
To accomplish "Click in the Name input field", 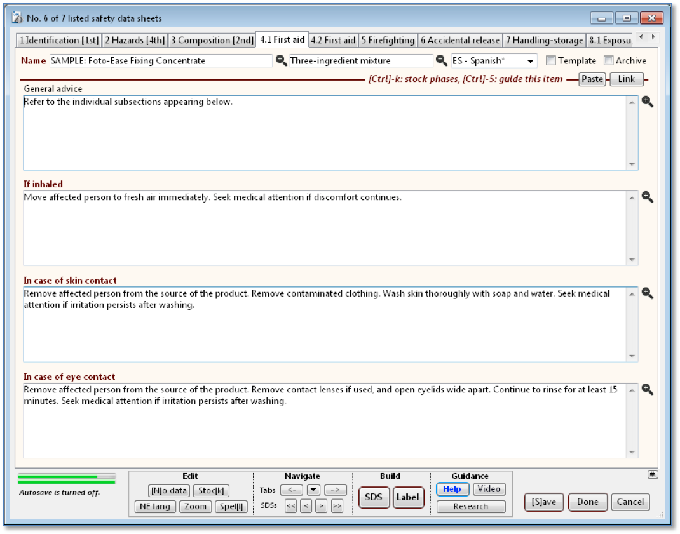I will (x=160, y=61).
